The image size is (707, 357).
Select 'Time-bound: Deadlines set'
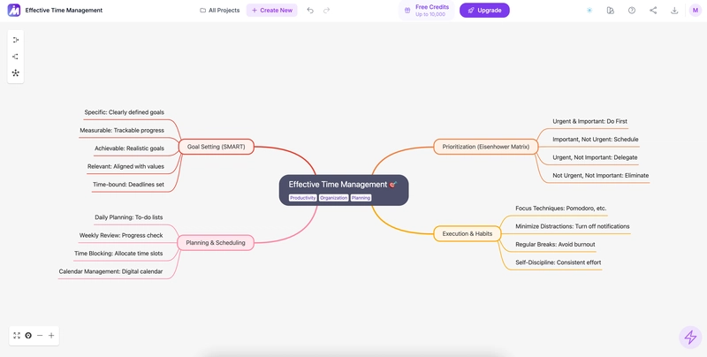tap(128, 185)
